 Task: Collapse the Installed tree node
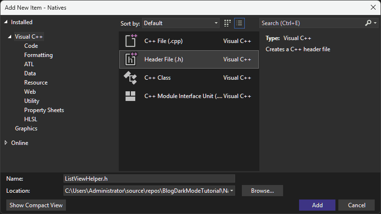6,22
